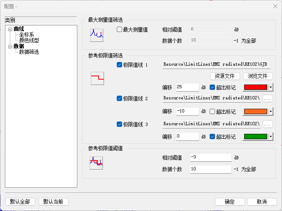Select 坐标系 in the category tree
Screen dimensions: 282x211
pos(27,35)
